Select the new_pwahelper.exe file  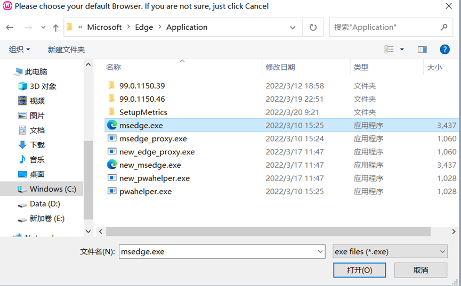tap(155, 178)
